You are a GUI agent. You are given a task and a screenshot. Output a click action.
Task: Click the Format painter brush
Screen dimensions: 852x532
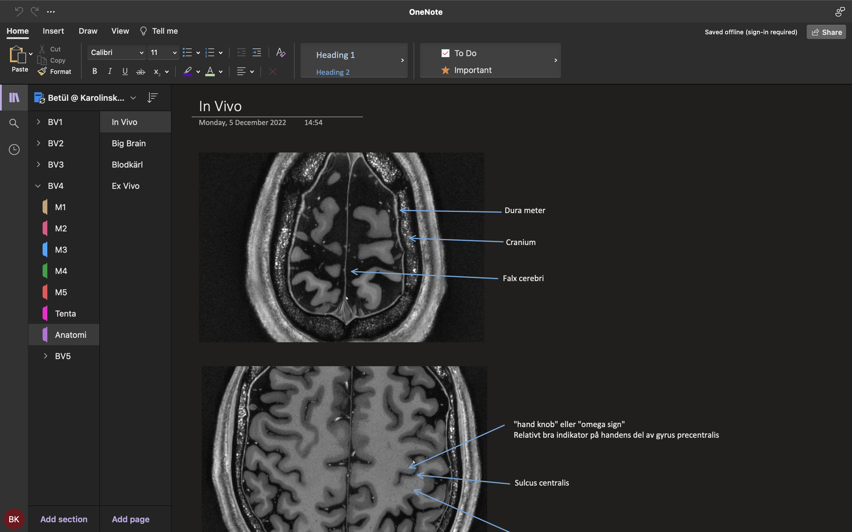[x=54, y=72]
